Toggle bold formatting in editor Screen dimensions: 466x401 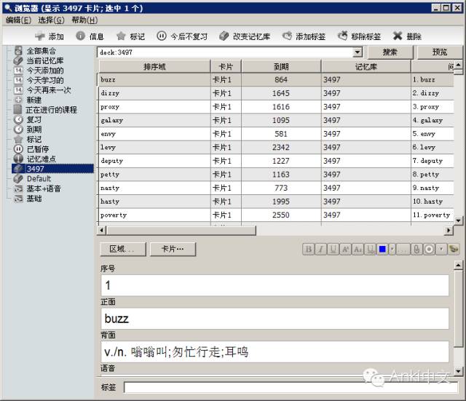coord(309,249)
